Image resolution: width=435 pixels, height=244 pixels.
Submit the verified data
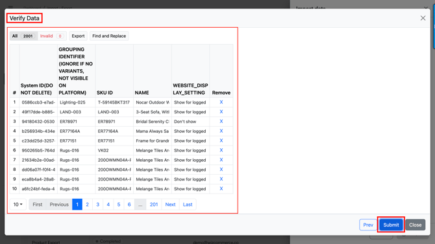[x=391, y=225]
